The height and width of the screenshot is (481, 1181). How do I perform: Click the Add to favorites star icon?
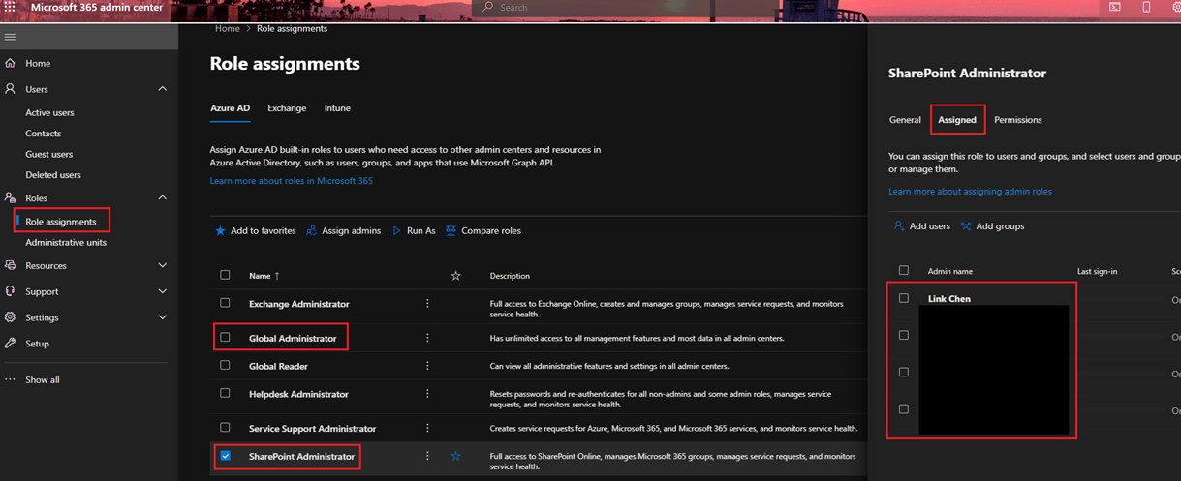pos(220,230)
